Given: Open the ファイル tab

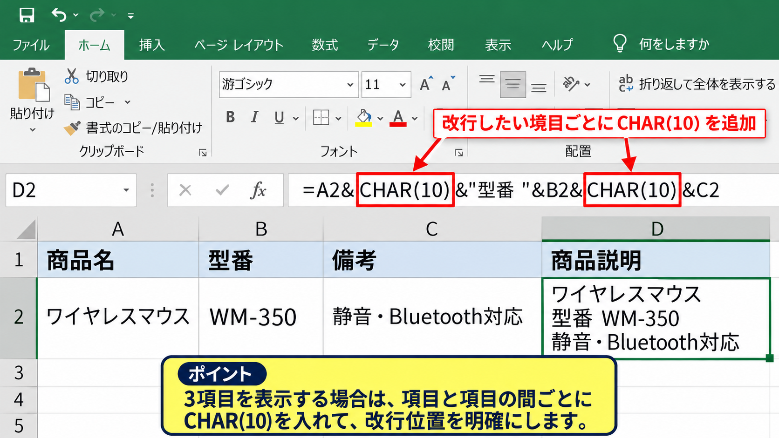Looking at the screenshot, I should (x=31, y=45).
